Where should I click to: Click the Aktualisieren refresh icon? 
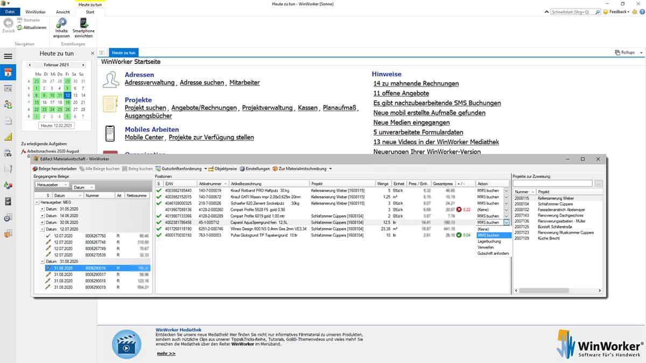(x=19, y=27)
